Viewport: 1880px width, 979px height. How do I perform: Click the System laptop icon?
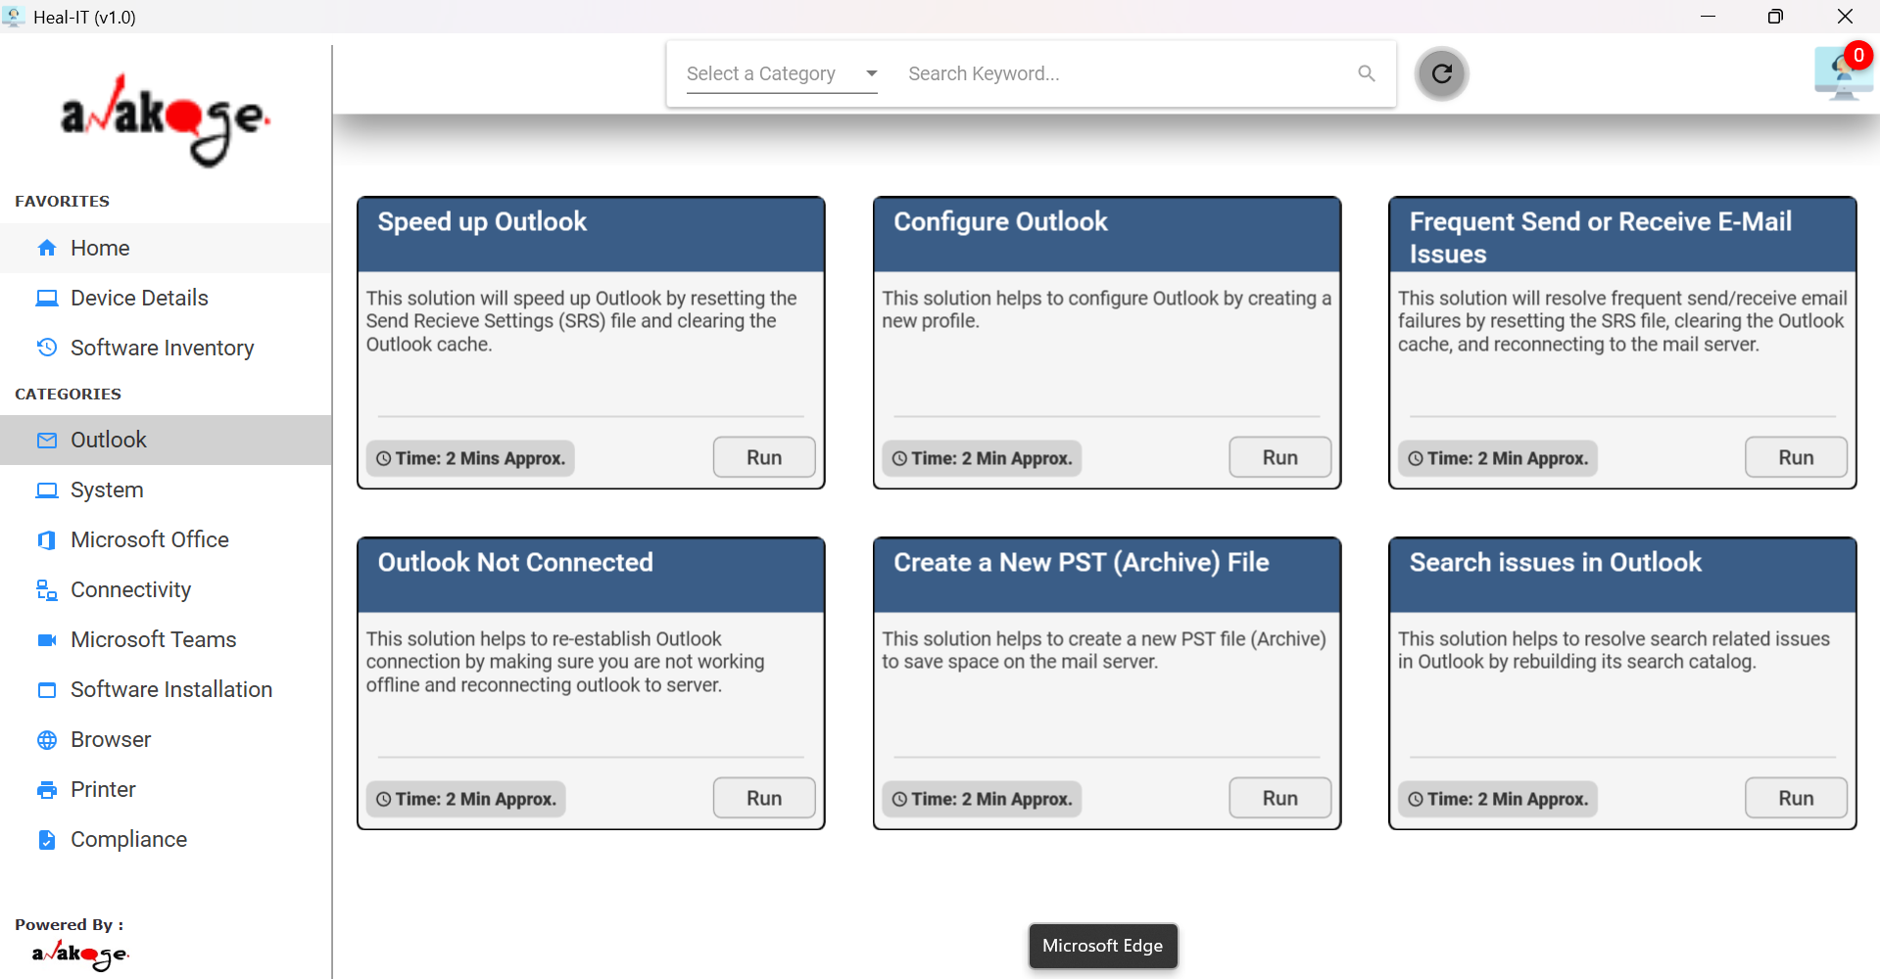pyautogui.click(x=47, y=489)
